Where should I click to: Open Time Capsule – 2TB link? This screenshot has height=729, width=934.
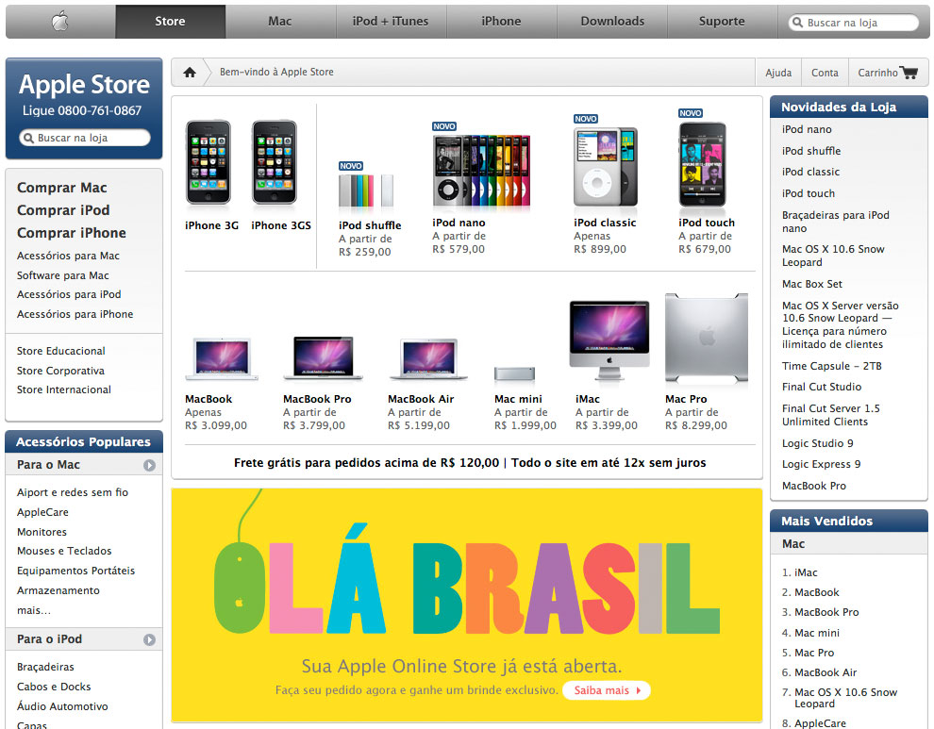(x=831, y=366)
